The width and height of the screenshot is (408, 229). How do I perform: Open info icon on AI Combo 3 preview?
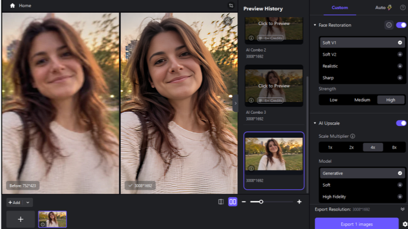[x=251, y=100]
